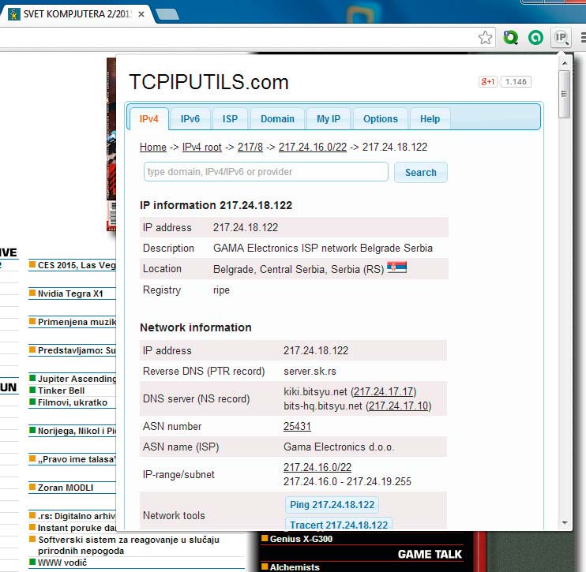586x572 pixels.
Task: Select the ripe registry value
Action: point(221,290)
